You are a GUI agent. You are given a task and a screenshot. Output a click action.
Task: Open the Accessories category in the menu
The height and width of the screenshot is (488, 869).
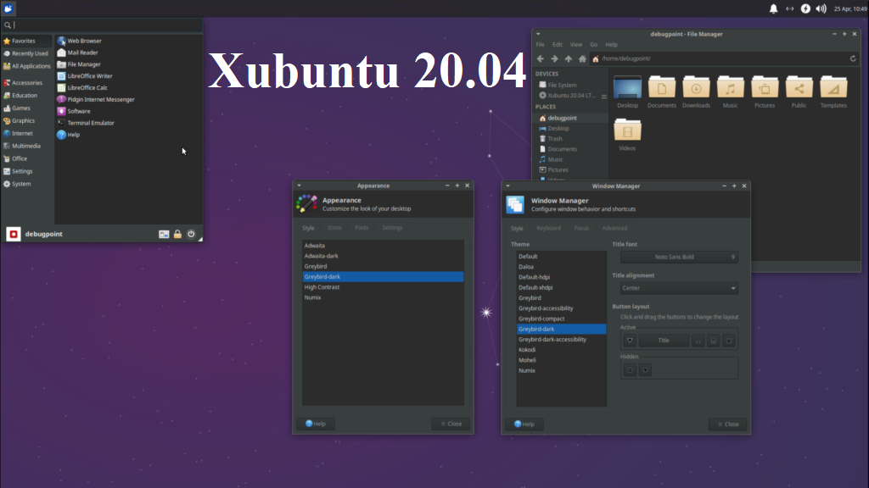click(x=27, y=83)
